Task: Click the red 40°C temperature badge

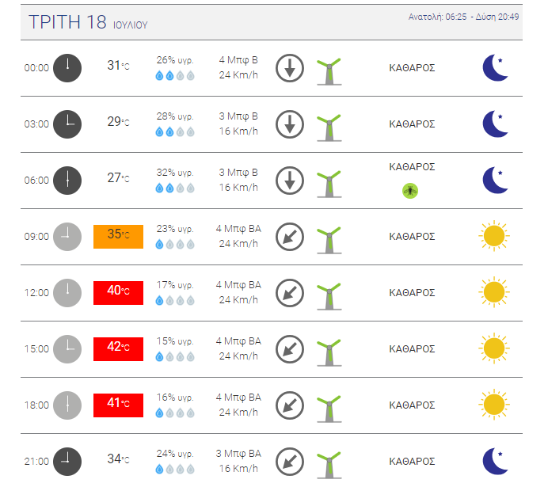Action: (x=118, y=292)
